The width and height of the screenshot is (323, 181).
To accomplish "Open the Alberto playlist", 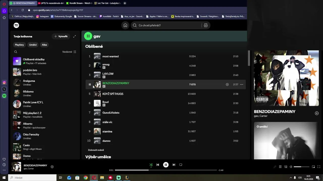I will (45, 125).
